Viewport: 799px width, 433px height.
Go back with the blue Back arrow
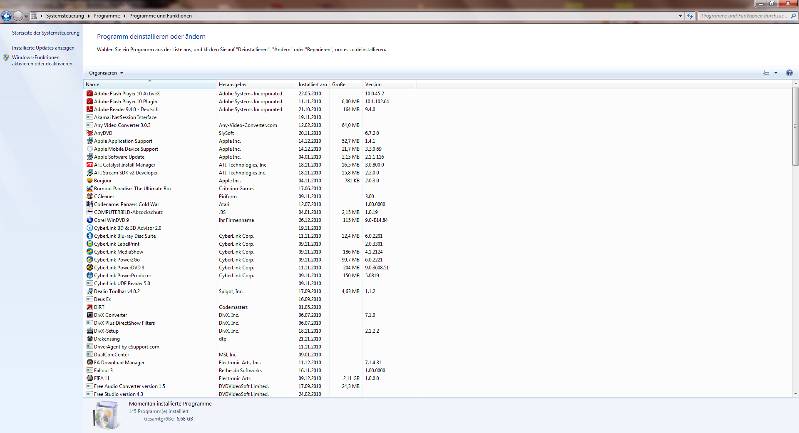pyautogui.click(x=6, y=16)
